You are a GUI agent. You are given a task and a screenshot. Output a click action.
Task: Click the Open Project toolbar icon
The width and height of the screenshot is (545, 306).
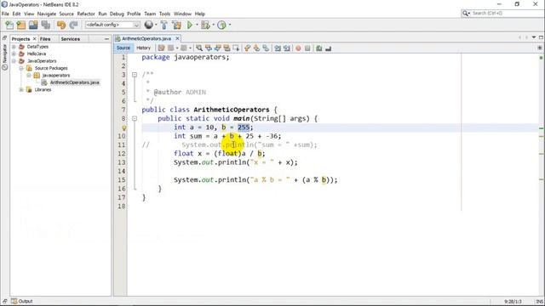[33, 25]
